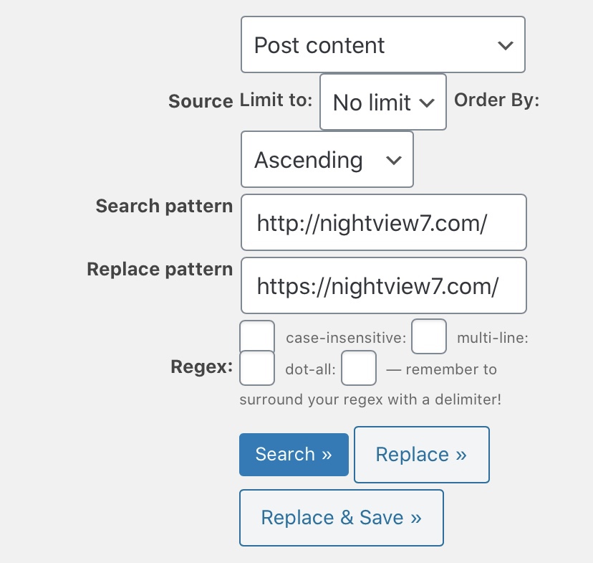
Task: Click the Limit to: label
Action: pos(276,100)
